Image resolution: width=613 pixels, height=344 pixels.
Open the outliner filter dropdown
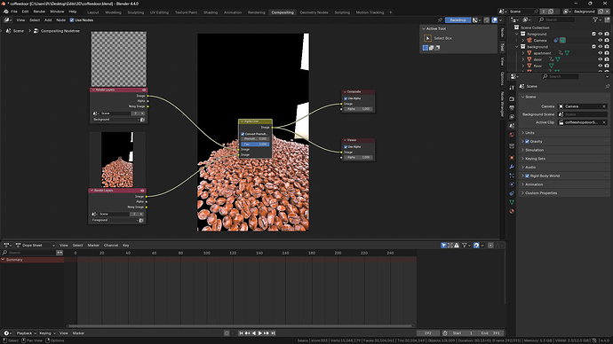click(x=597, y=20)
